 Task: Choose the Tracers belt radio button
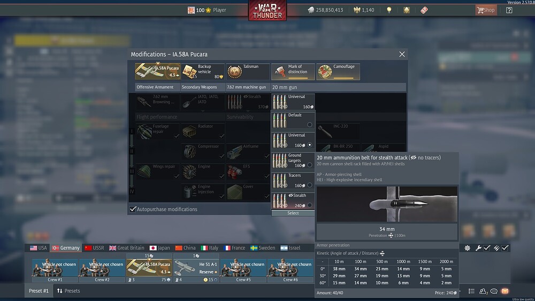[309, 185]
